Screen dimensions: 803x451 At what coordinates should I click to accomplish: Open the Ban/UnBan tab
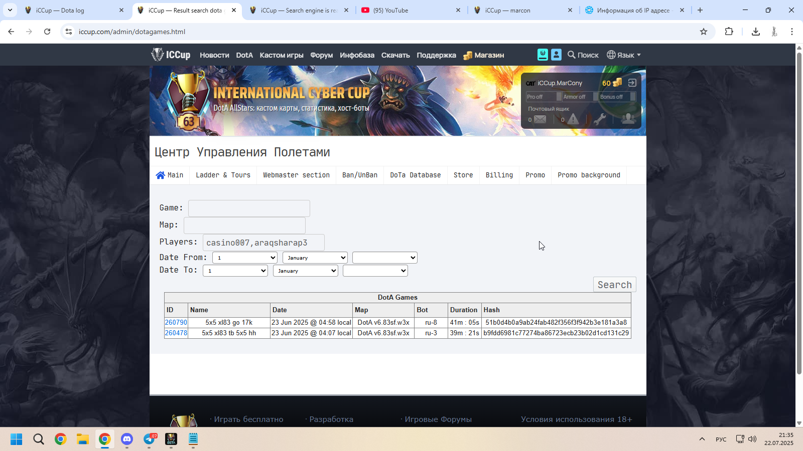point(360,175)
